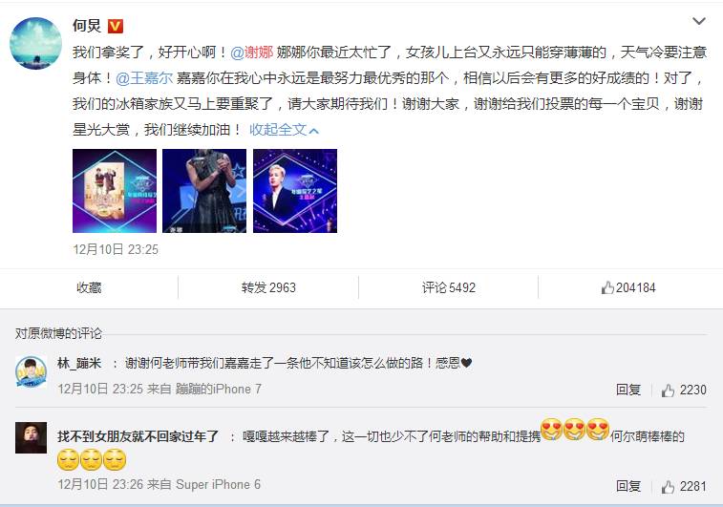Image resolution: width=723 pixels, height=507 pixels.
Task: View the third photo of blond man
Action: (x=295, y=191)
